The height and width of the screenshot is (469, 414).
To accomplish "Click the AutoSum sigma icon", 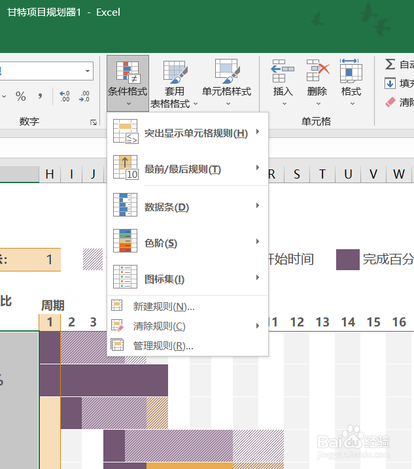I will click(390, 64).
